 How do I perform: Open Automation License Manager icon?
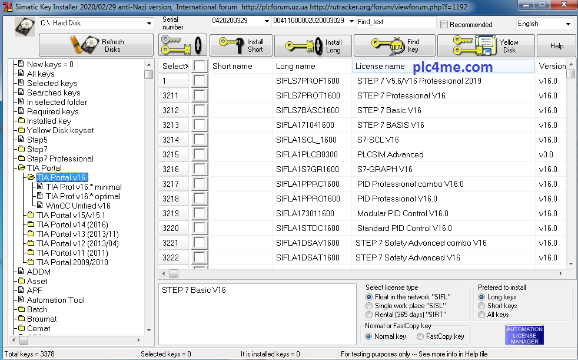tap(524, 335)
